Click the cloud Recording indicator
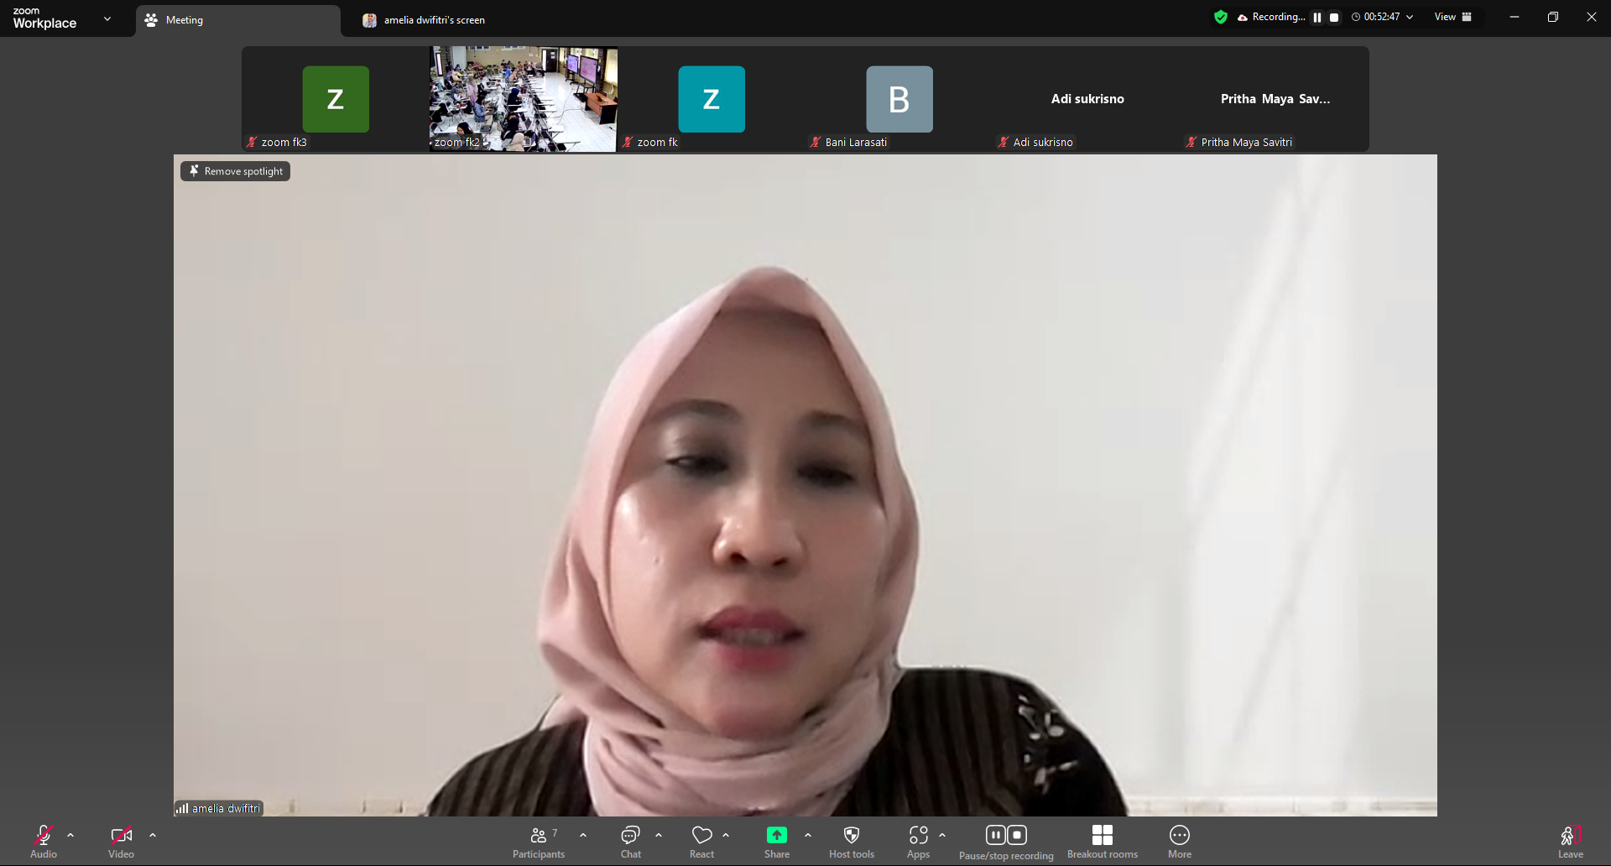Screen dimensions: 1611x866 [x=1270, y=17]
